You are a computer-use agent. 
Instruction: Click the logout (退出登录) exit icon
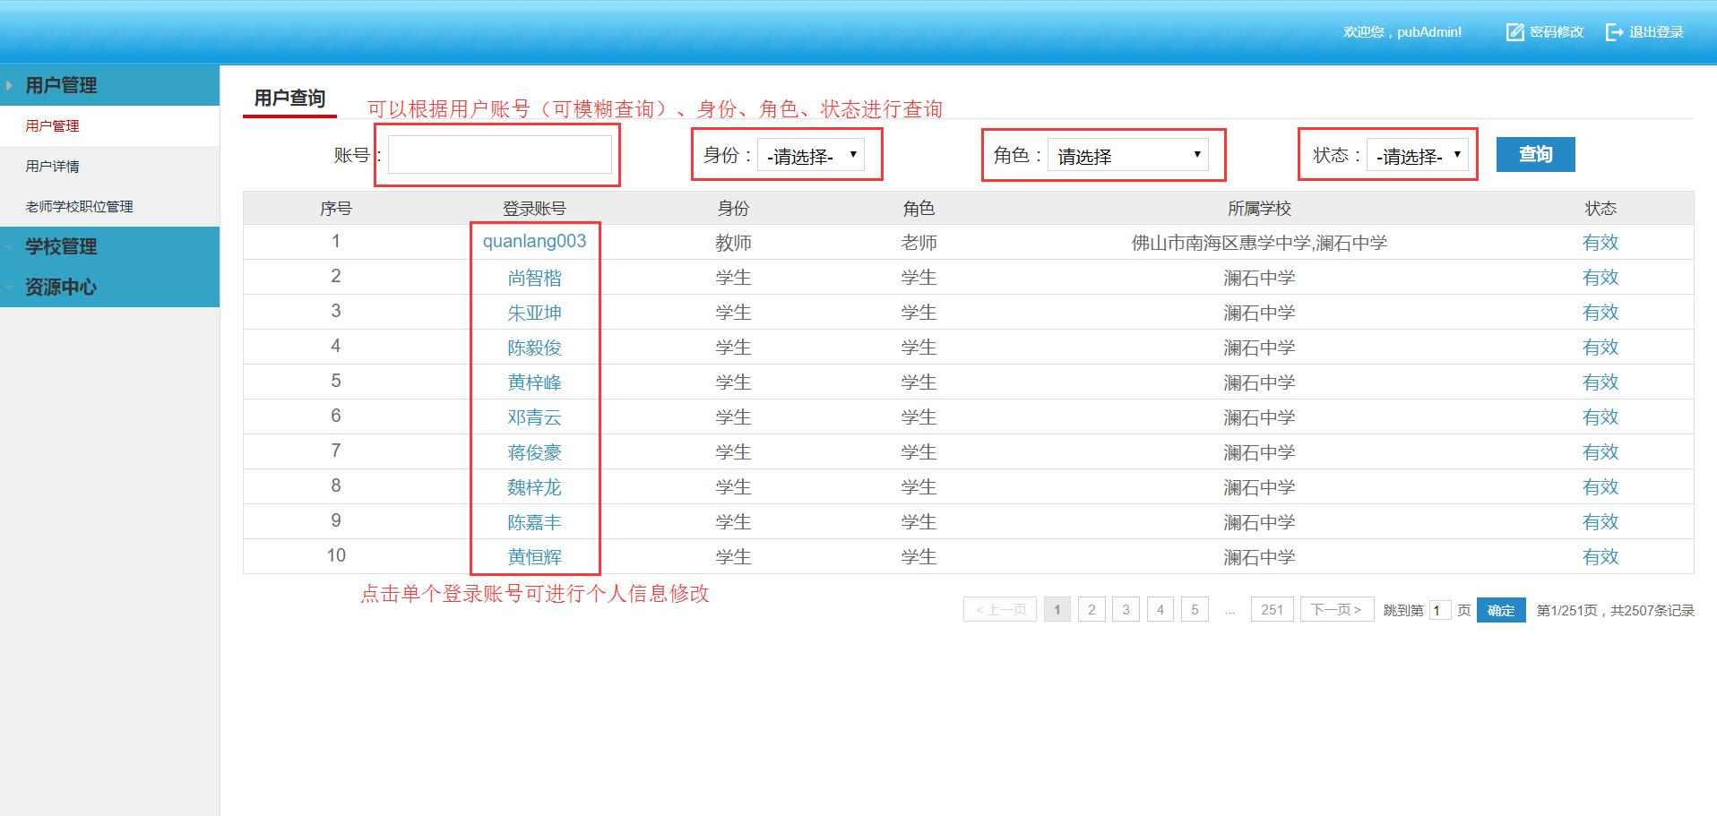[x=1614, y=32]
